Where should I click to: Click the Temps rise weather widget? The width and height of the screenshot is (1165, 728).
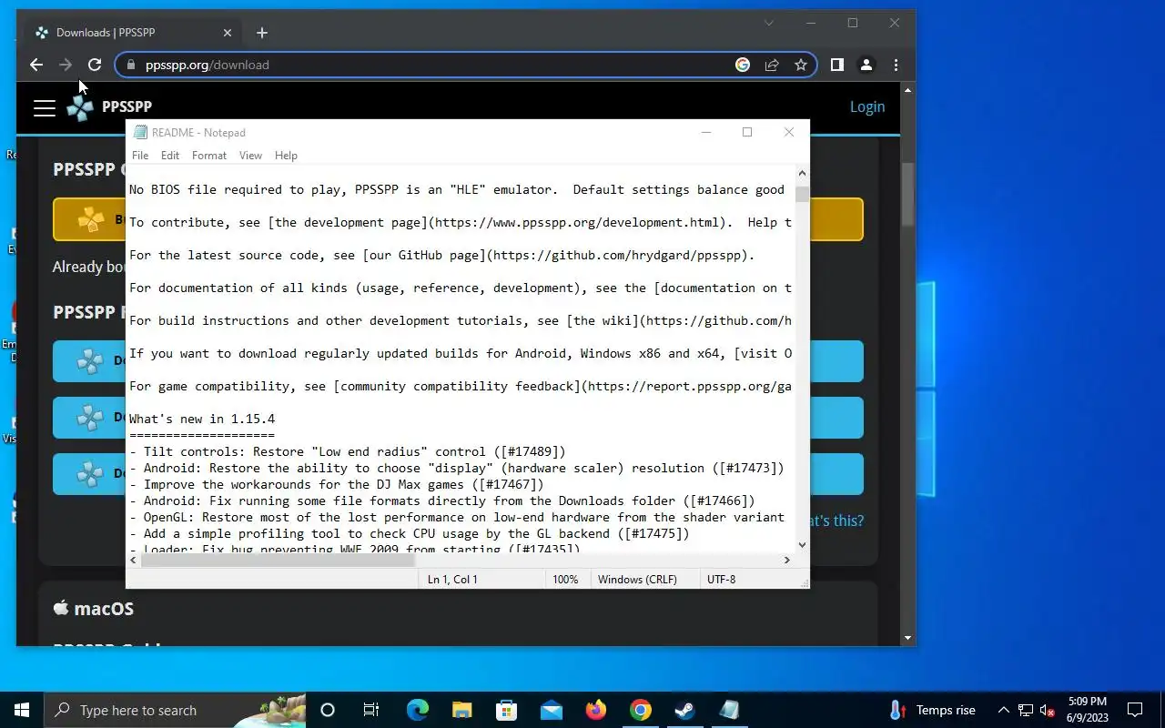pyautogui.click(x=932, y=710)
